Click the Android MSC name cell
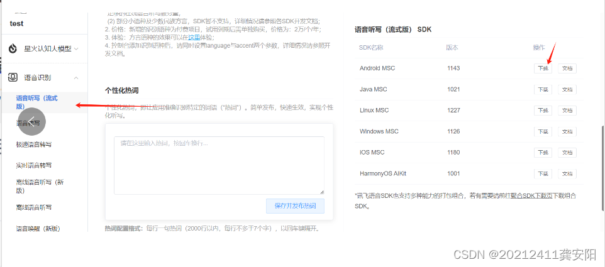Viewport: 605px width, 267px height. point(377,68)
